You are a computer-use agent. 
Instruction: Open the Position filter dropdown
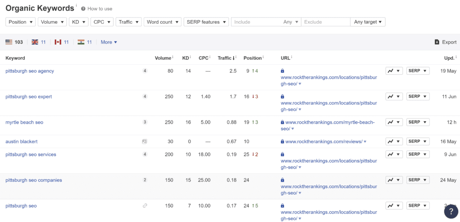pyautogui.click(x=21, y=22)
